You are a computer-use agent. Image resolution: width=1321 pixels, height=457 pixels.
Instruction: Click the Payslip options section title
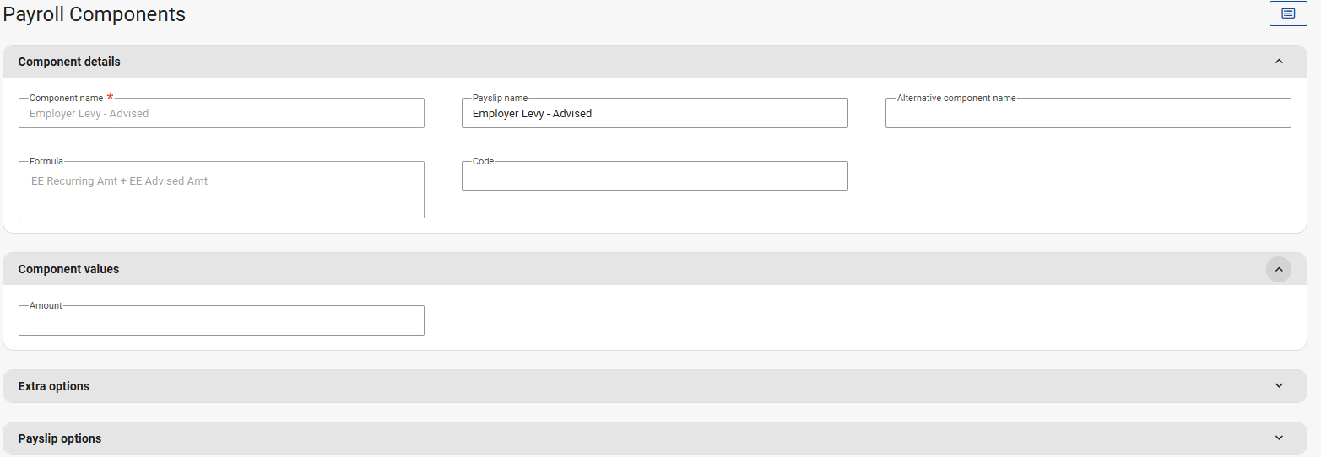point(60,438)
